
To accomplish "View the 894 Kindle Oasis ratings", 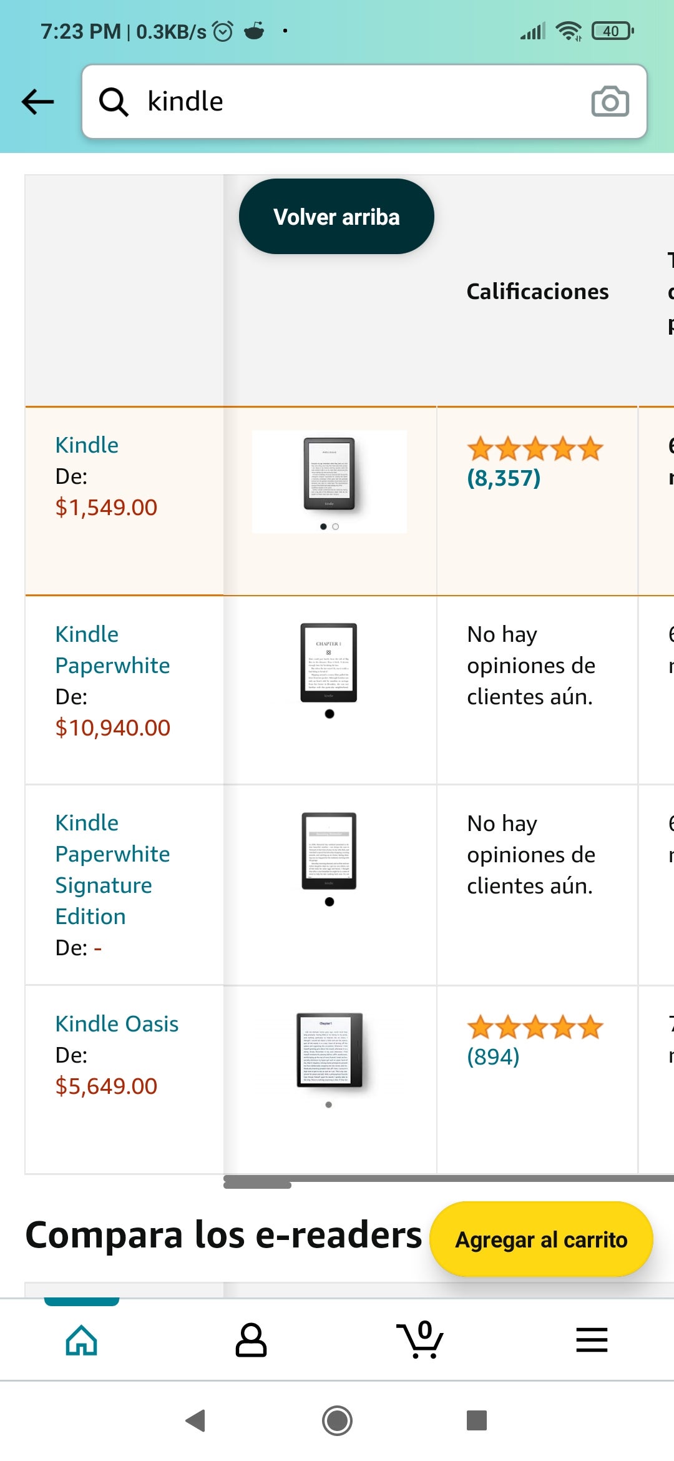I will tap(493, 1056).
